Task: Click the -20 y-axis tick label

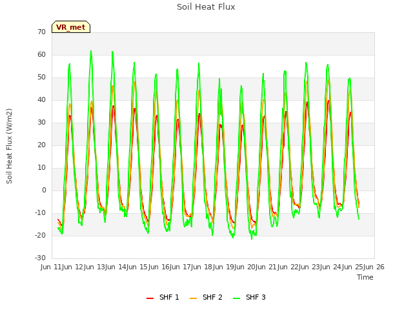Action: pos(40,235)
